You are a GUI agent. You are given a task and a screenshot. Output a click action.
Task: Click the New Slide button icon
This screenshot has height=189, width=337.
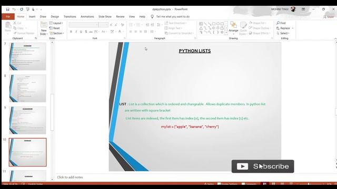[44, 25]
